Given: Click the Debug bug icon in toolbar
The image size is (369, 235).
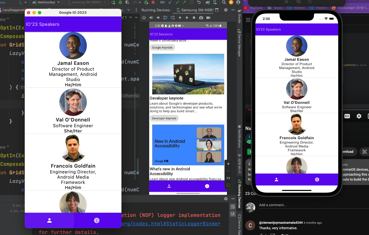Looking at the screenshot, I should (120, 2).
